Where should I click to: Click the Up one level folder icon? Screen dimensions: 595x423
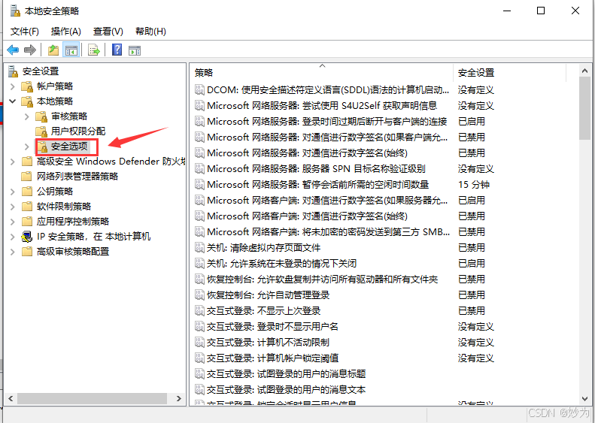pos(53,50)
